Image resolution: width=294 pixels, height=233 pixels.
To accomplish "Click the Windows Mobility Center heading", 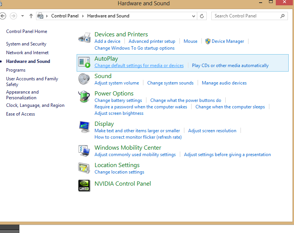I will click(x=128, y=148).
